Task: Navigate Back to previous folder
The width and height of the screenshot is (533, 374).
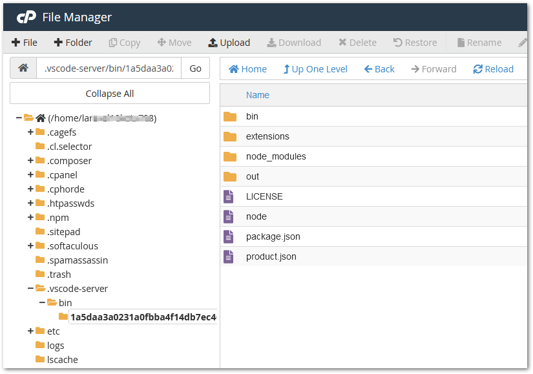Action: click(379, 69)
